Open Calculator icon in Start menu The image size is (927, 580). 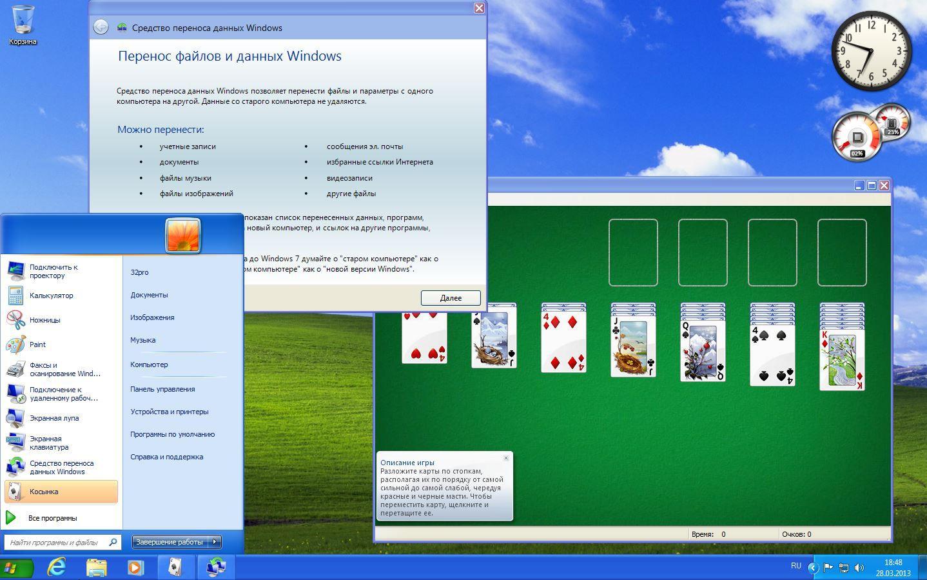click(15, 295)
